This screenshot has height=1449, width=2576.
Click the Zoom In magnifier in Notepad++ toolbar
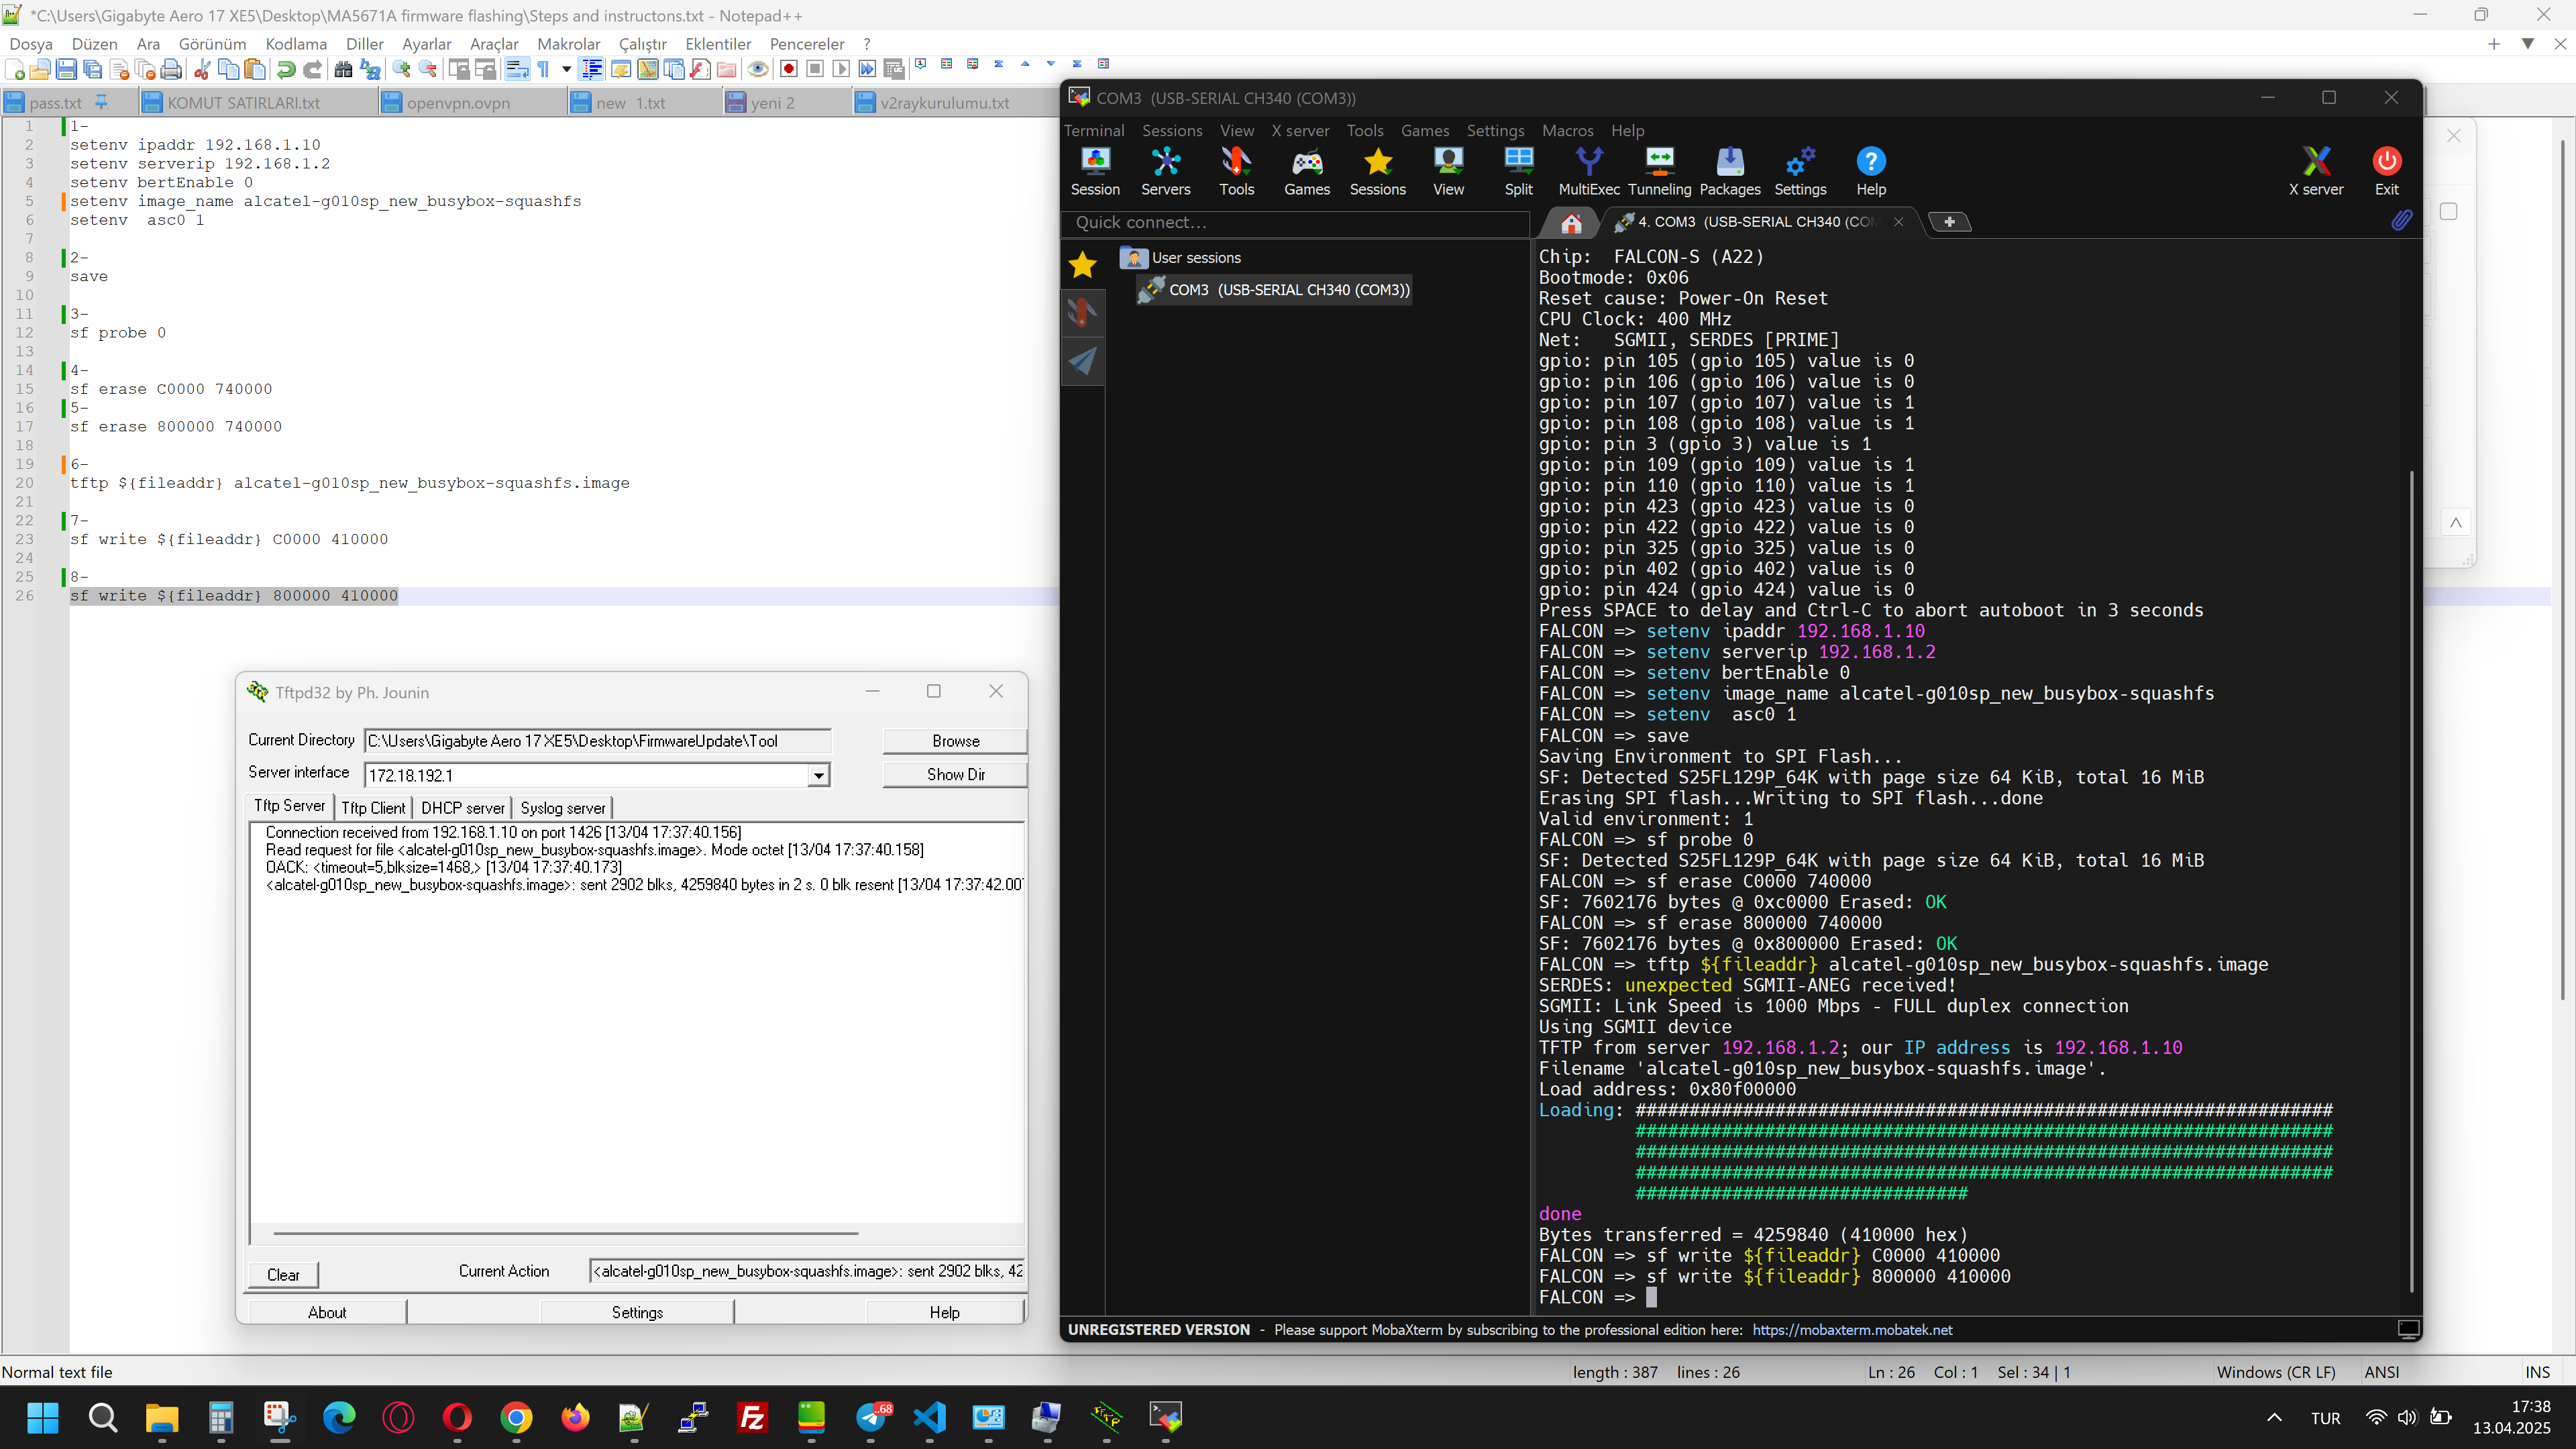pyautogui.click(x=401, y=69)
